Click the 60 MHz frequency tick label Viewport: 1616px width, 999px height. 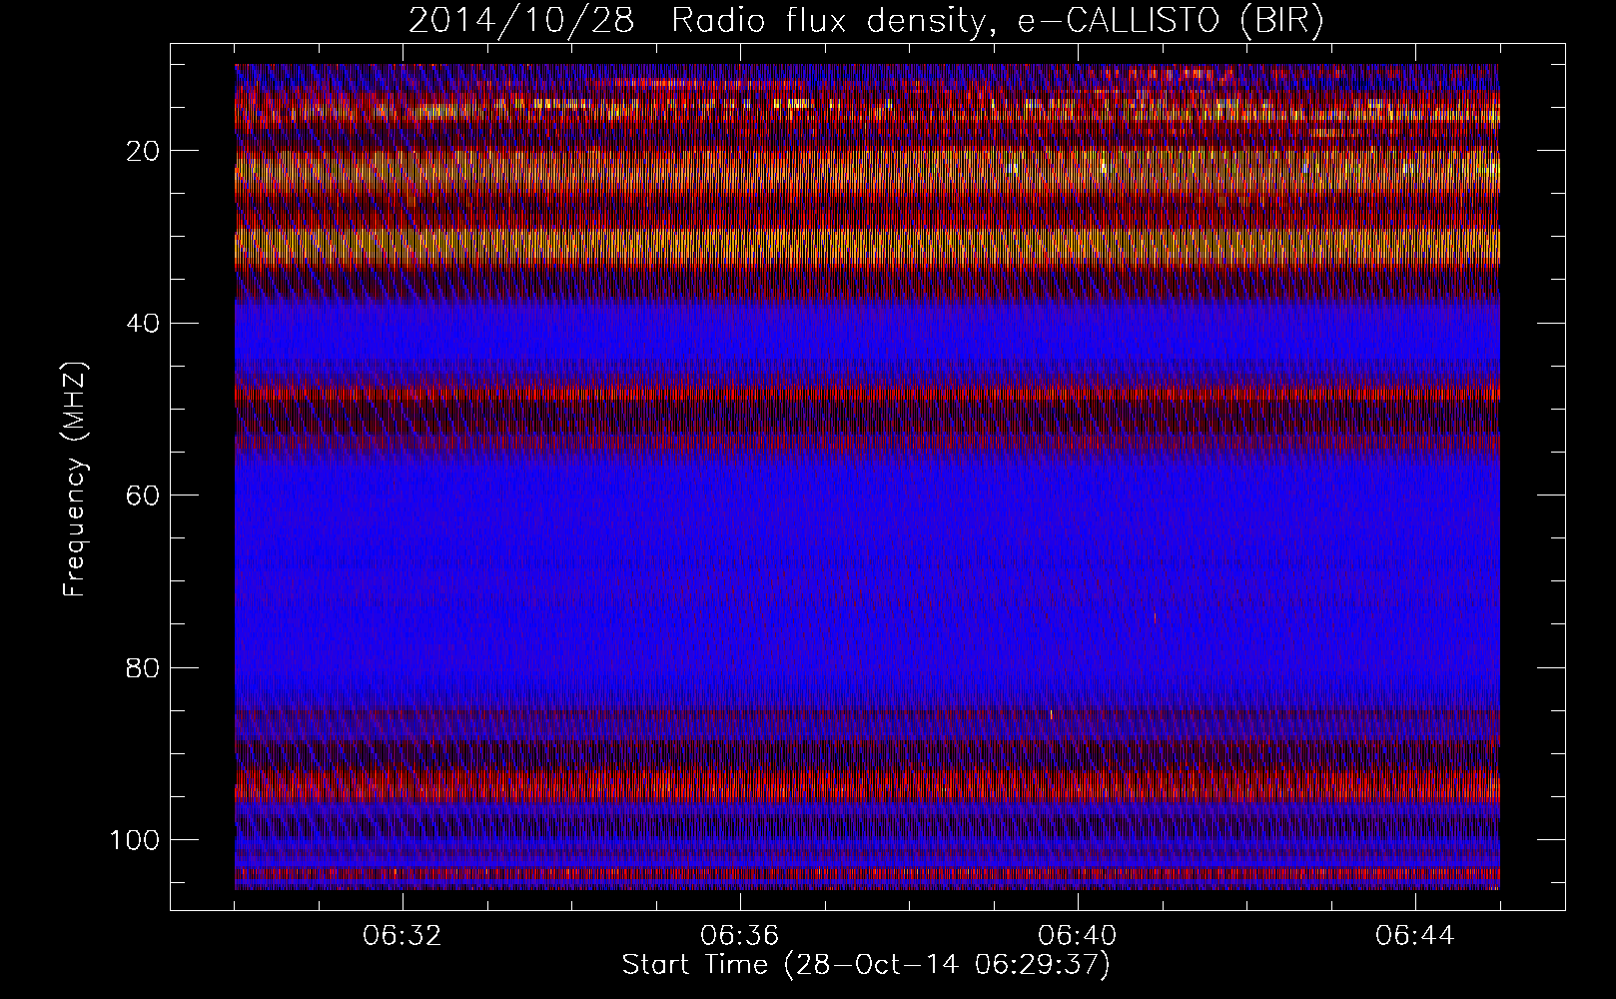coord(144,496)
